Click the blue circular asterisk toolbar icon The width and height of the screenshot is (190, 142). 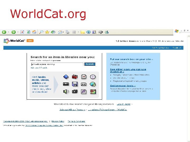click(x=89, y=32)
